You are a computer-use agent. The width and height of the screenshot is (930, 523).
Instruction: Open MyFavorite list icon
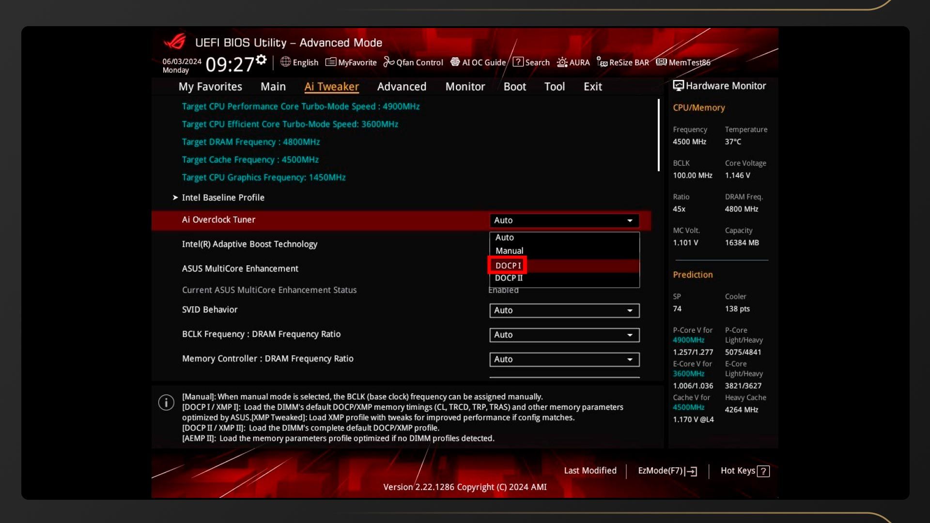[x=331, y=62]
